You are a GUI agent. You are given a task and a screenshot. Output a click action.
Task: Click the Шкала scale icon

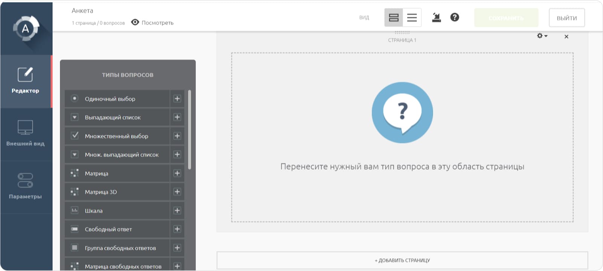click(75, 210)
